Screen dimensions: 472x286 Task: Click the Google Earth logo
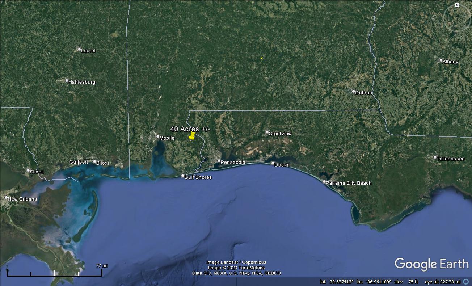pyautogui.click(x=431, y=264)
